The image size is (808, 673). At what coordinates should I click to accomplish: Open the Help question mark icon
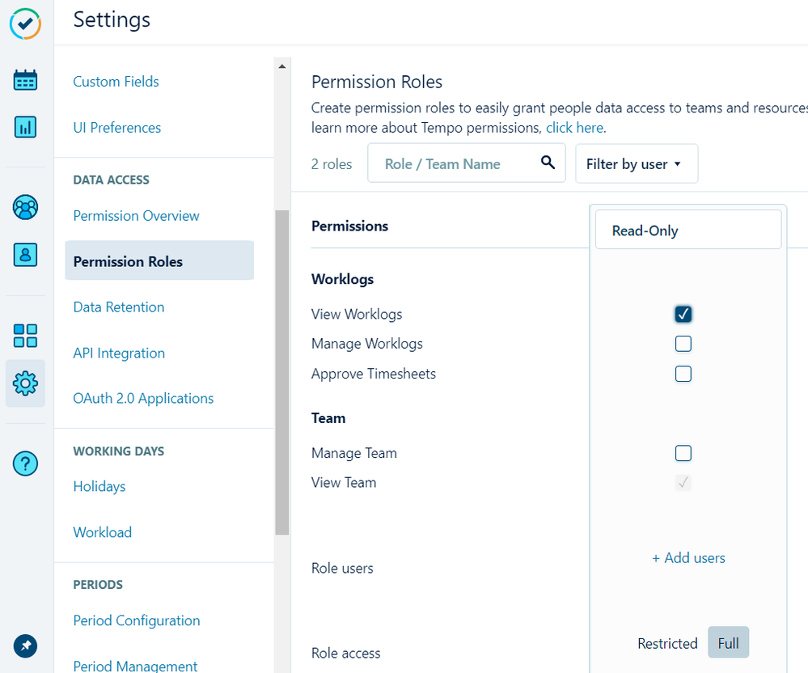25,463
